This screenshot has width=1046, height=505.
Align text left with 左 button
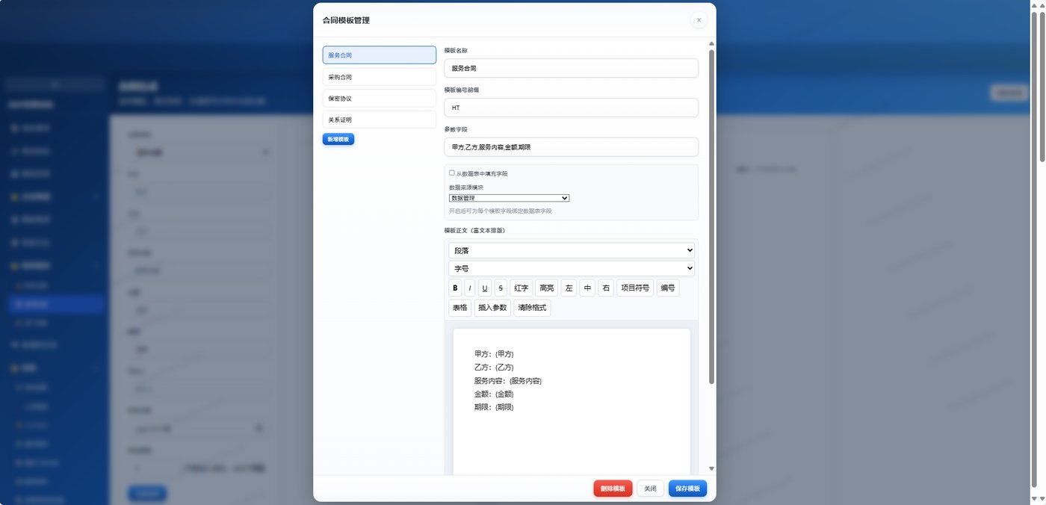click(x=569, y=288)
